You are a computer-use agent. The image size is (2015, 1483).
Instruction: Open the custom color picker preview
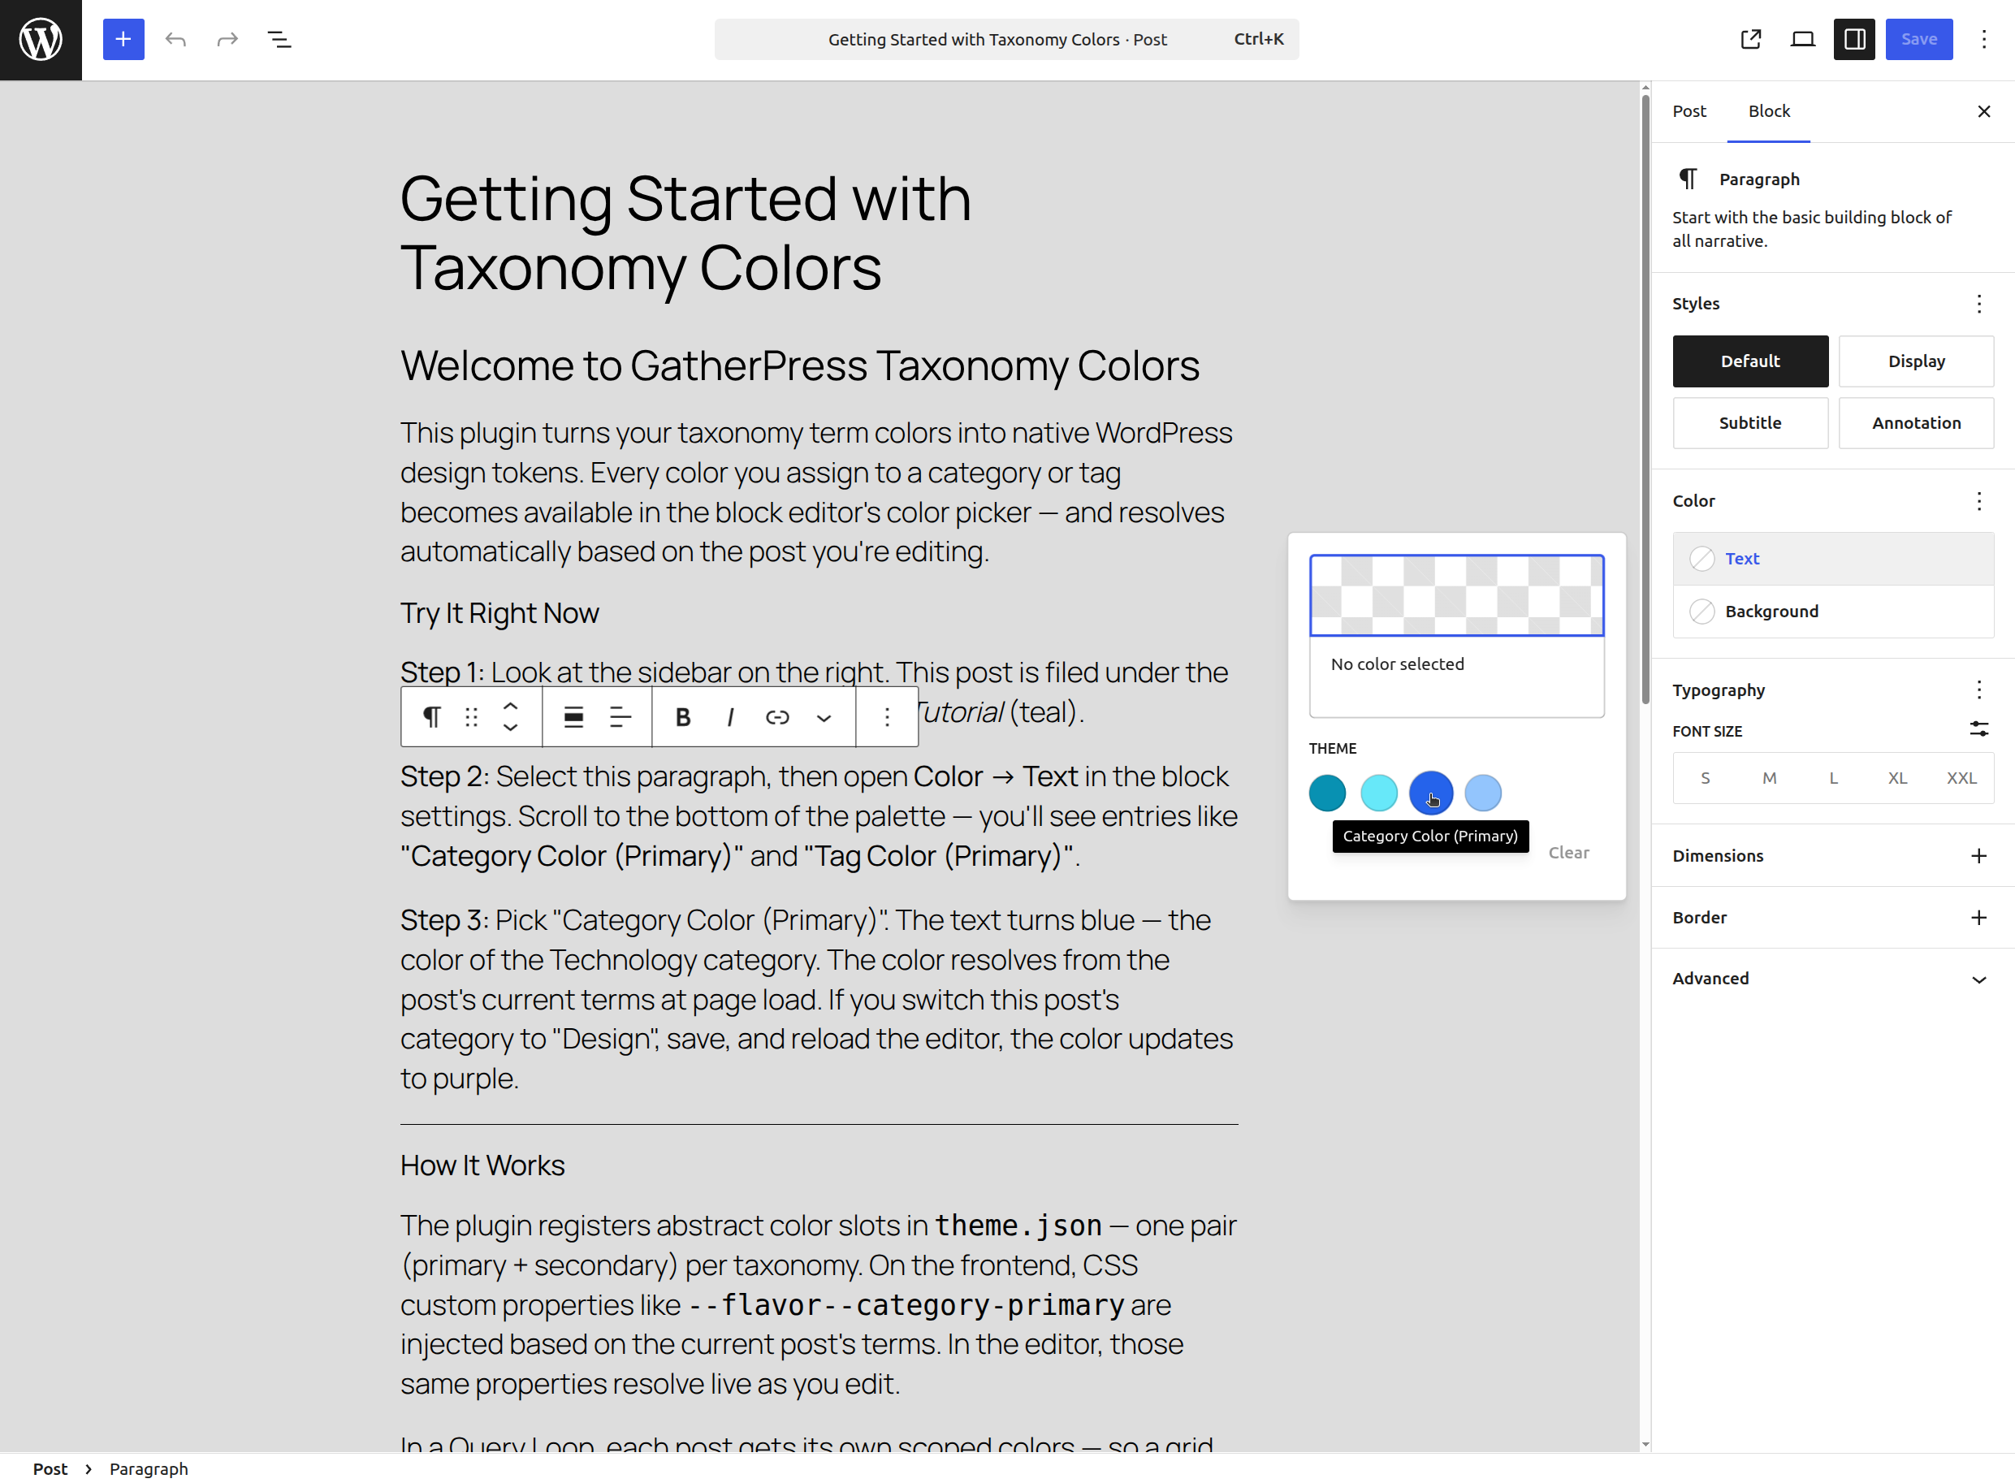1457,595
